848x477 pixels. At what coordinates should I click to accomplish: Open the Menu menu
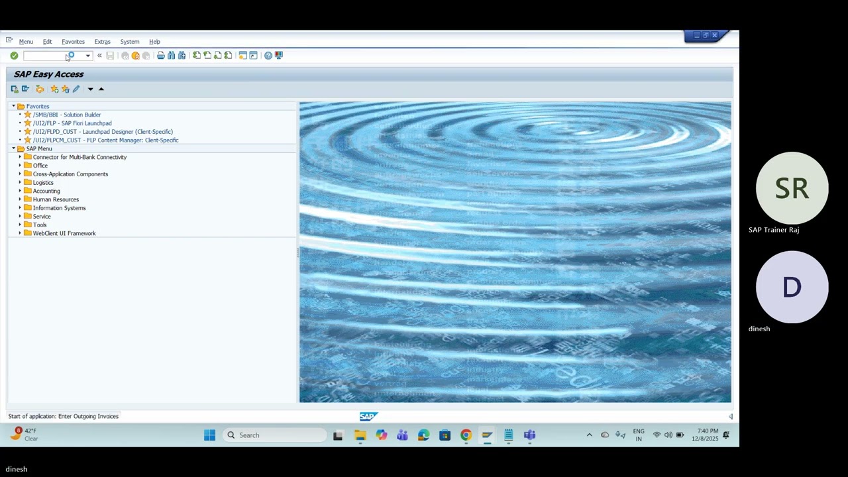coord(26,42)
